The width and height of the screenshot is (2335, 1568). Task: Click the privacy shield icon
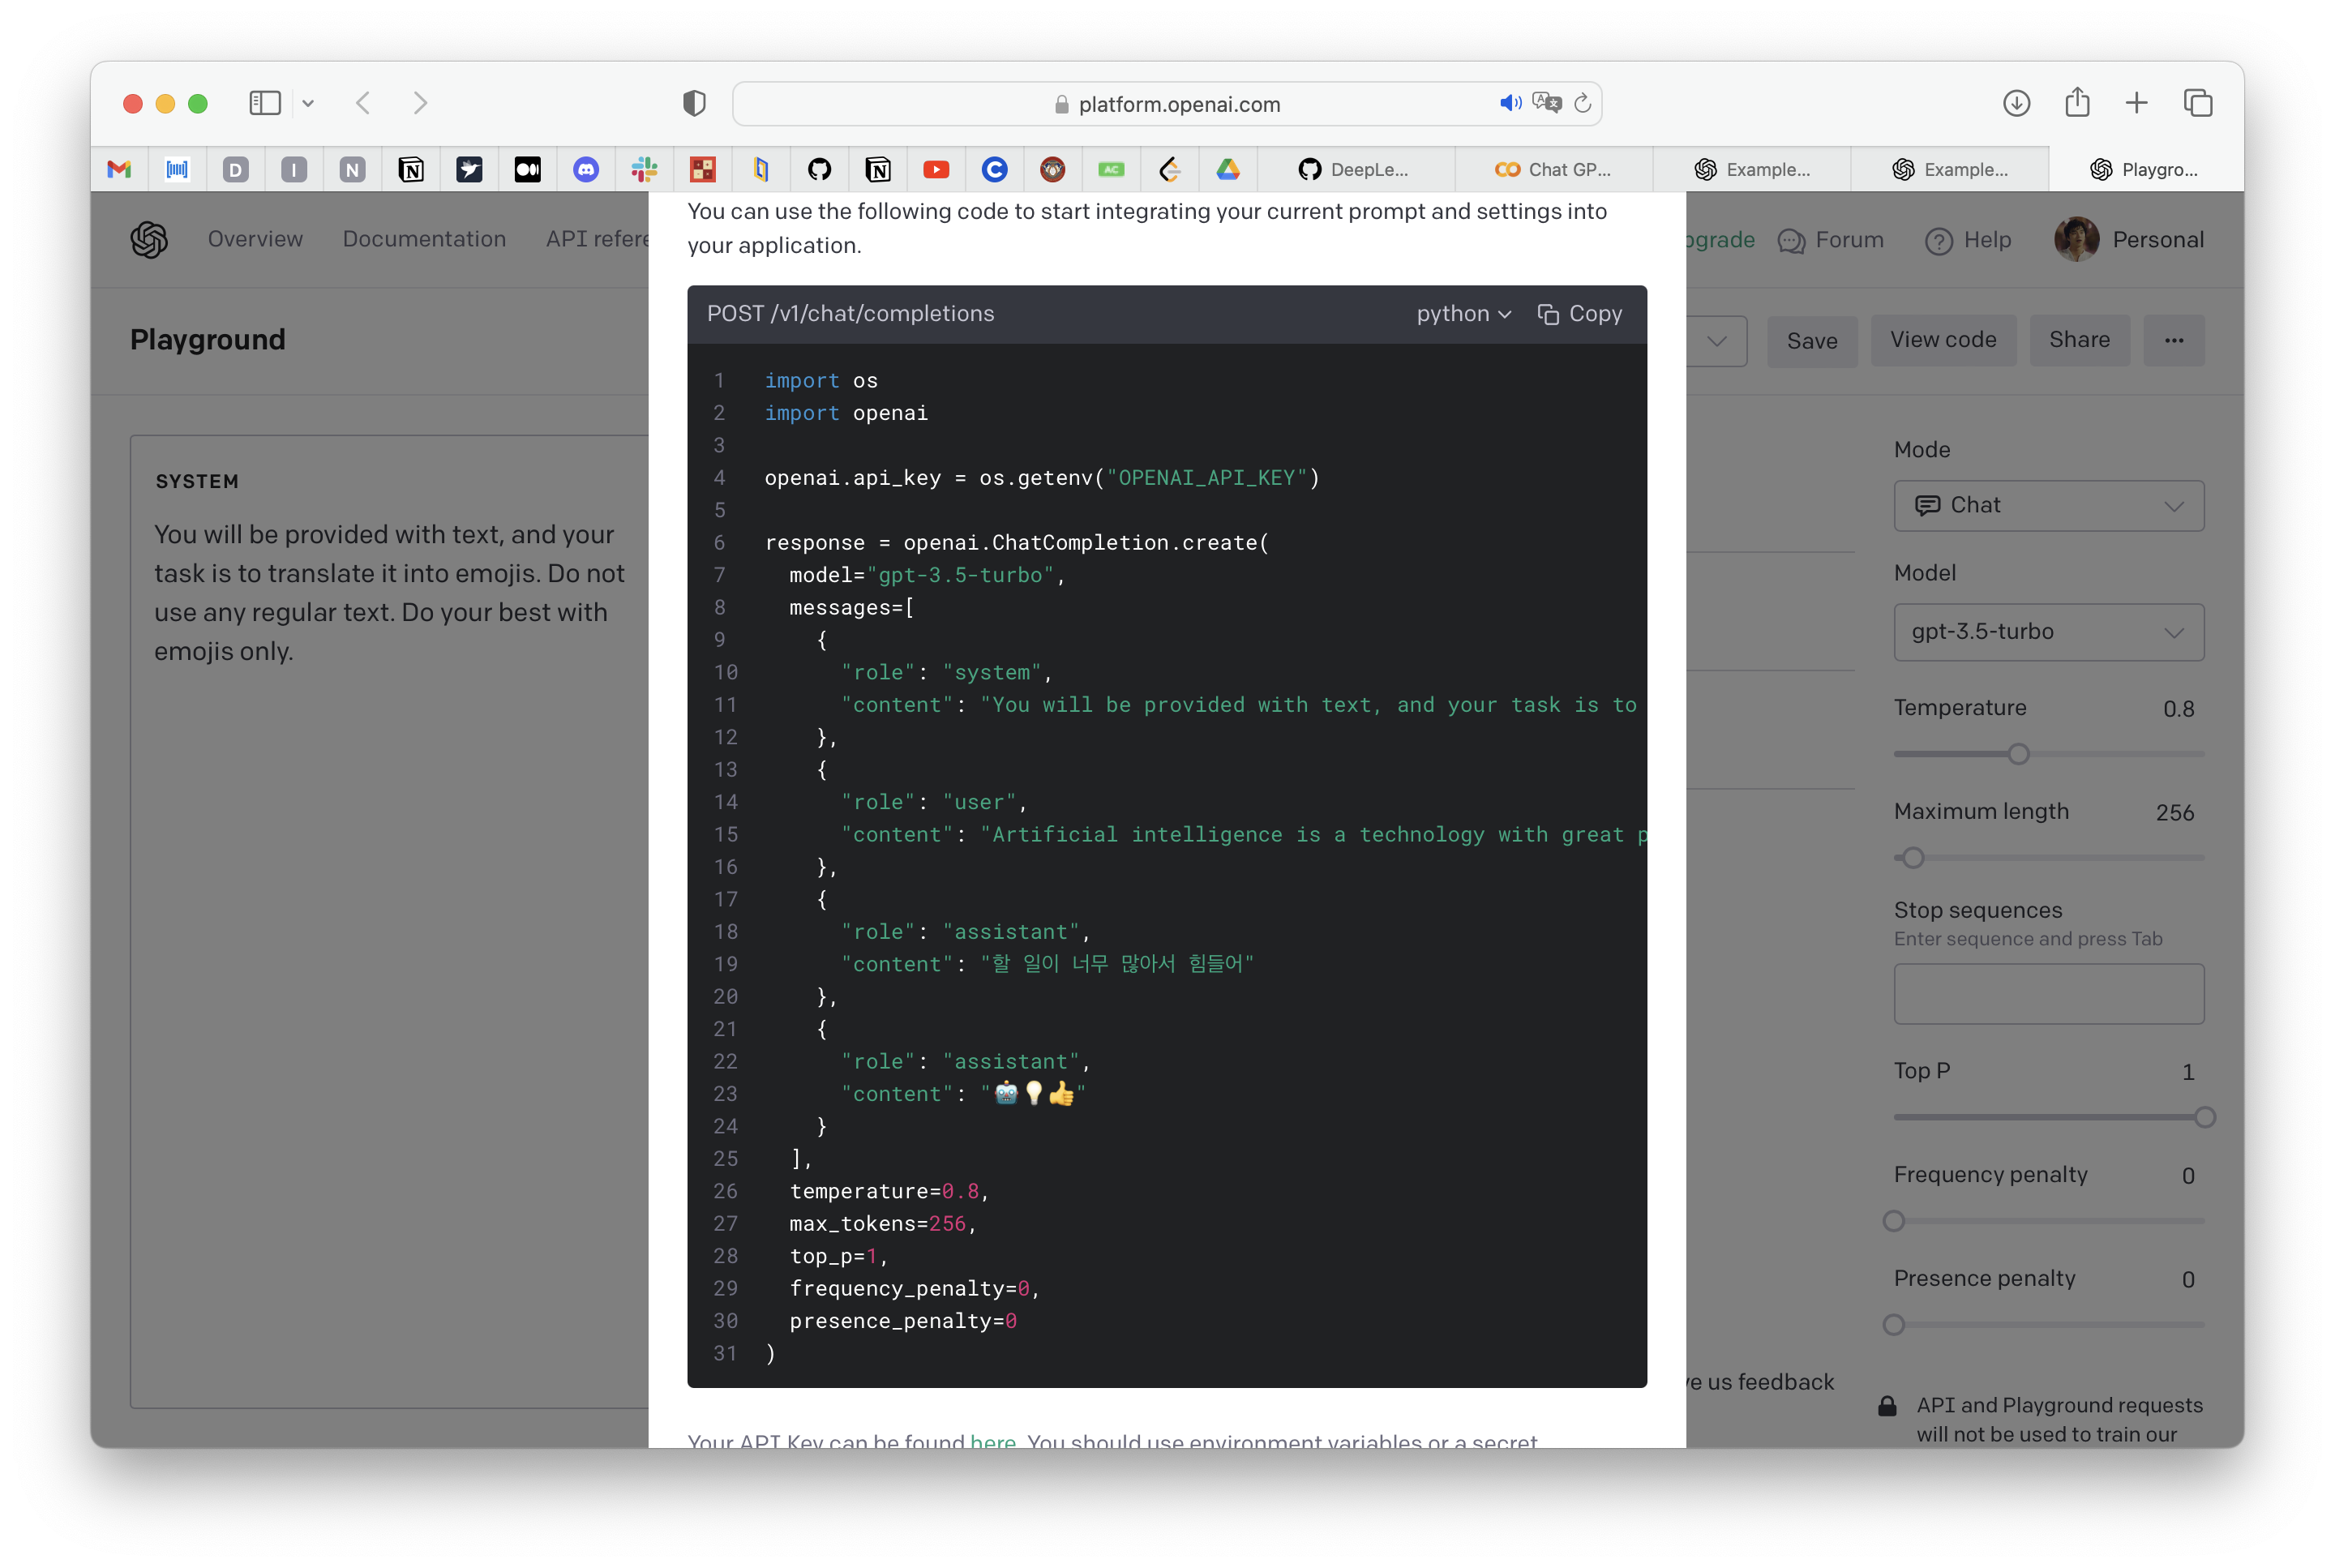click(x=694, y=103)
